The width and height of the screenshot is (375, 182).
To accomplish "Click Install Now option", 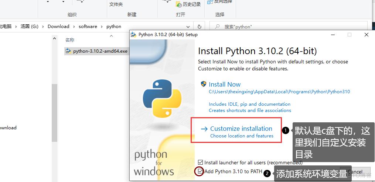I will pyautogui.click(x=225, y=84).
